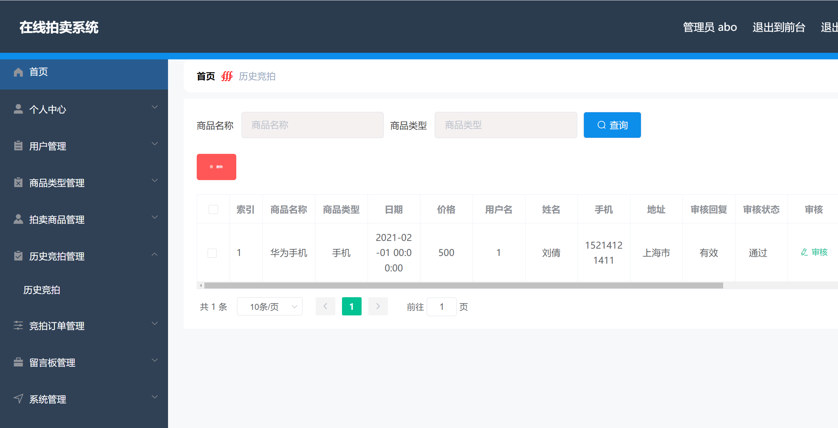Expand the 用户管理 menu chevron
The image size is (838, 428).
[x=154, y=144]
